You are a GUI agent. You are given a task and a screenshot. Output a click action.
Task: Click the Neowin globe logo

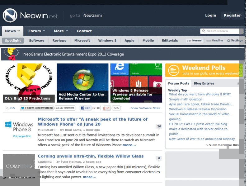10,15
